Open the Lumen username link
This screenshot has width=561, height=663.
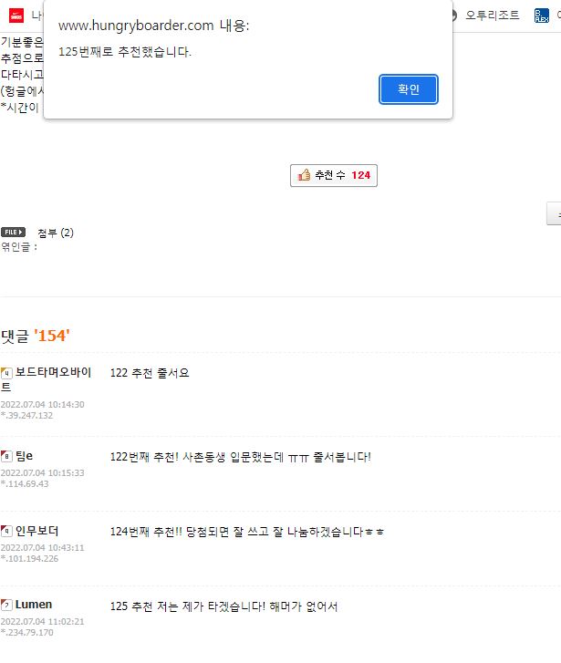point(34,605)
